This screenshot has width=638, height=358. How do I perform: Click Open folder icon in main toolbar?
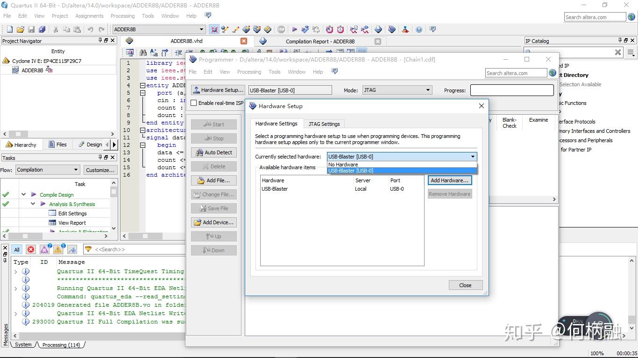pyautogui.click(x=20, y=29)
